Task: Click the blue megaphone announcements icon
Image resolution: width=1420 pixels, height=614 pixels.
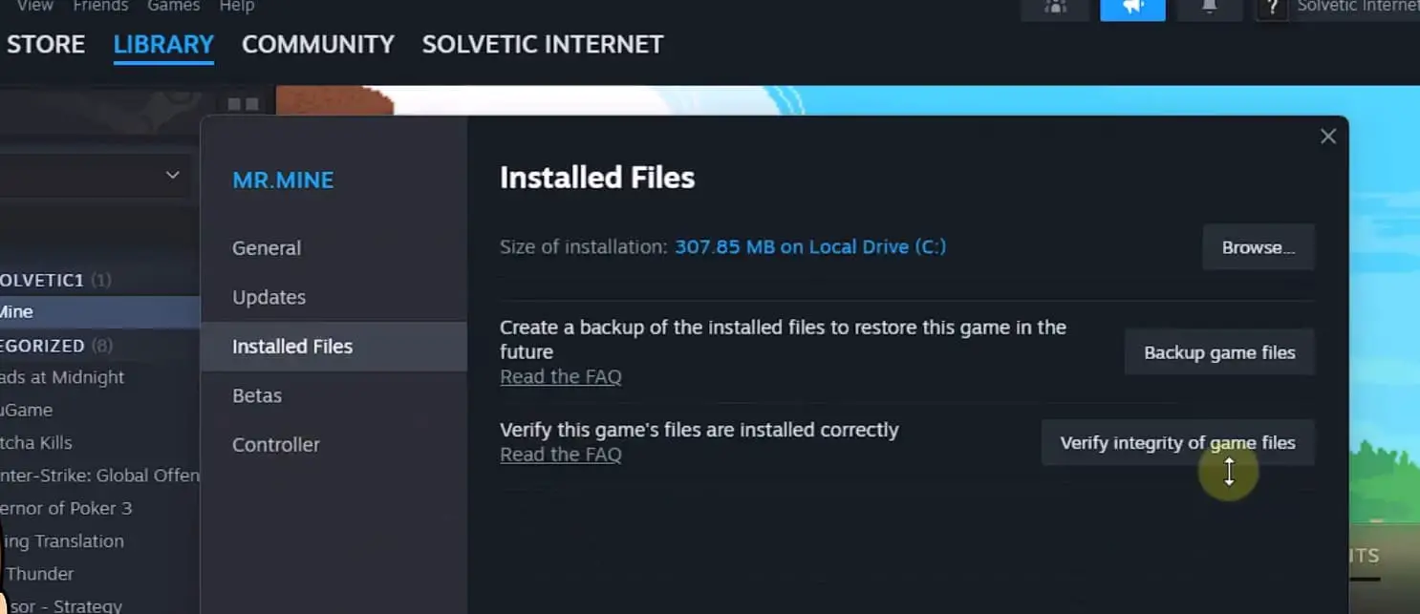Action: 1132,8
